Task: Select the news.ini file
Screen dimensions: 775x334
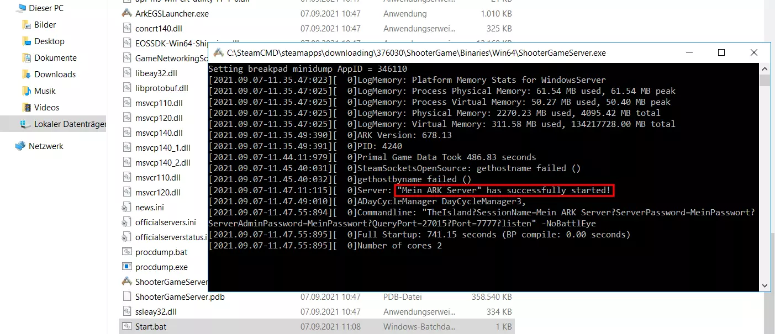Action: click(149, 207)
